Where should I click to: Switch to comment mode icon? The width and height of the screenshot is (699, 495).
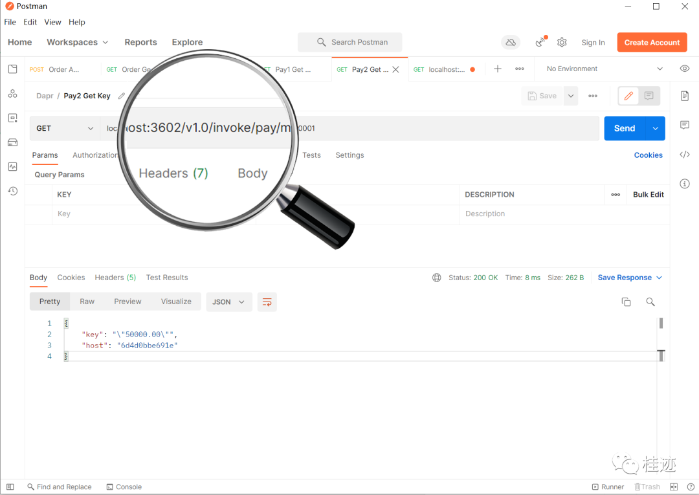click(x=649, y=96)
